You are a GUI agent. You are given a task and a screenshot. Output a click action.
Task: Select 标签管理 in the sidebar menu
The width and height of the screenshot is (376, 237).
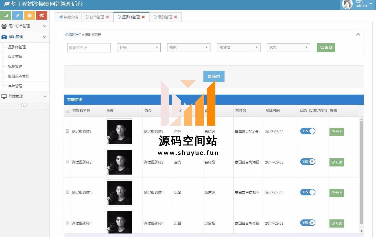[x=15, y=66]
